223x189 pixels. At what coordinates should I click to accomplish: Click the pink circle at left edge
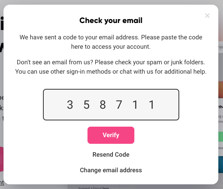(2, 159)
